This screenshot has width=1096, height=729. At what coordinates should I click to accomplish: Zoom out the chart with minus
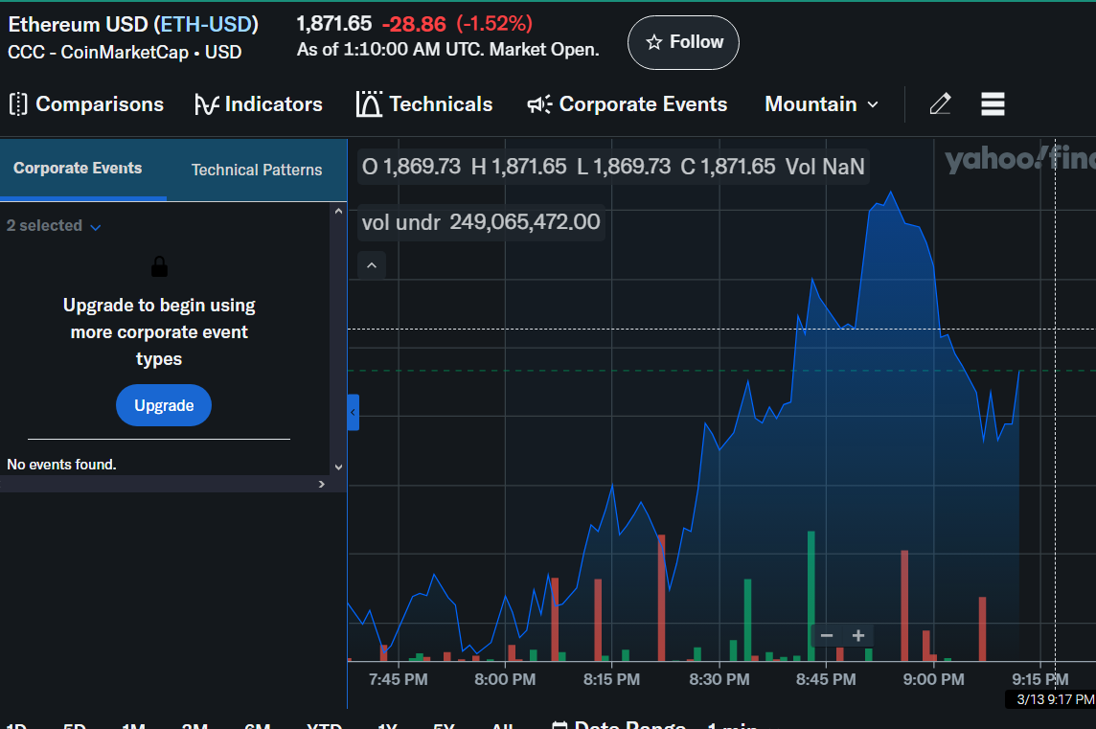pyautogui.click(x=827, y=636)
